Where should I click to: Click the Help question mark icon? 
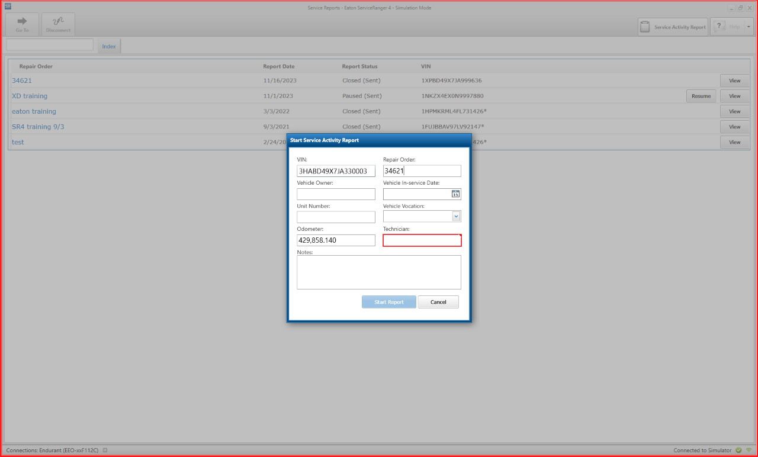719,27
